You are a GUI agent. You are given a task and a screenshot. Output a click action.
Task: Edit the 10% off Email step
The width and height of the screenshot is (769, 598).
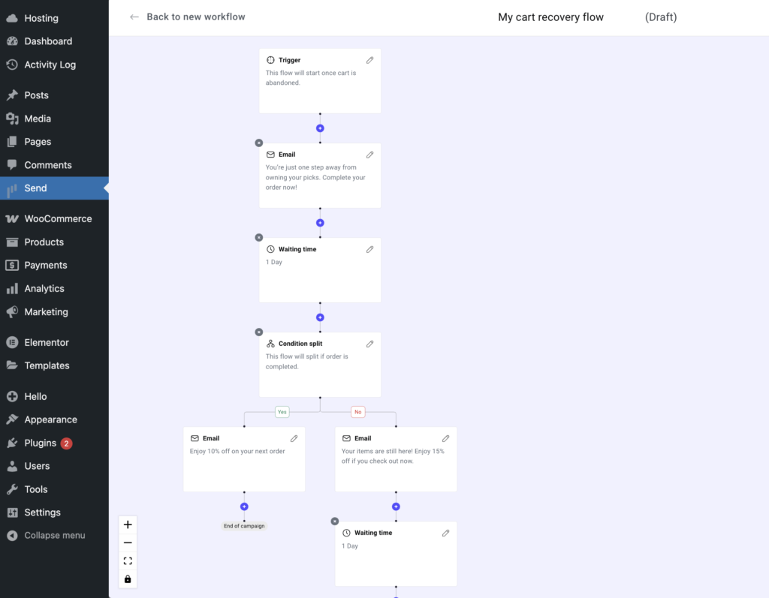tap(294, 438)
